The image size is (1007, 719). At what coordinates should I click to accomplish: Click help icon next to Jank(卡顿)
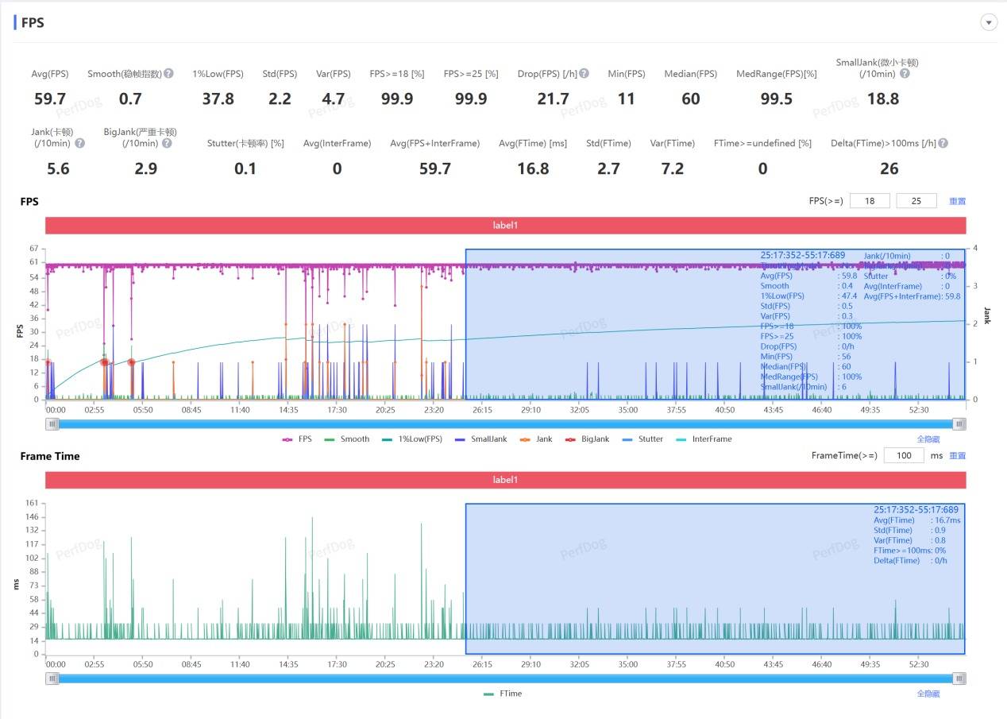(x=79, y=144)
